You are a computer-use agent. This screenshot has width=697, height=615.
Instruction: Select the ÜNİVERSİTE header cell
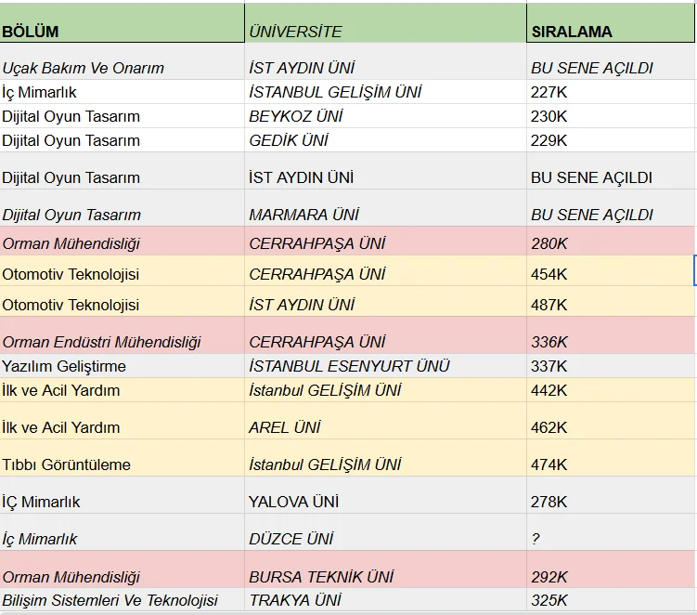(385, 23)
